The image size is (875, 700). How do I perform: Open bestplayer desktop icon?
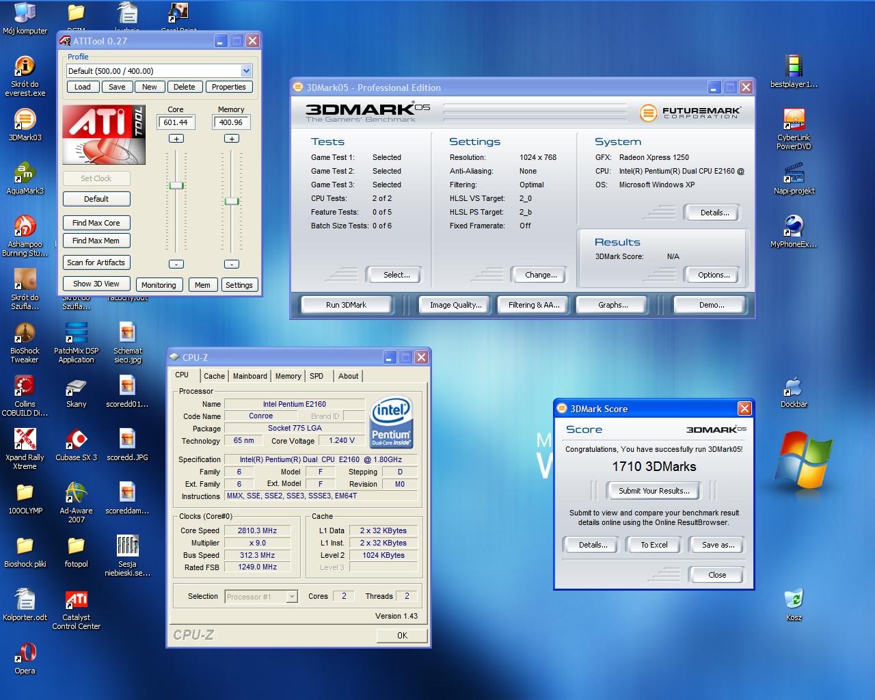point(794,71)
